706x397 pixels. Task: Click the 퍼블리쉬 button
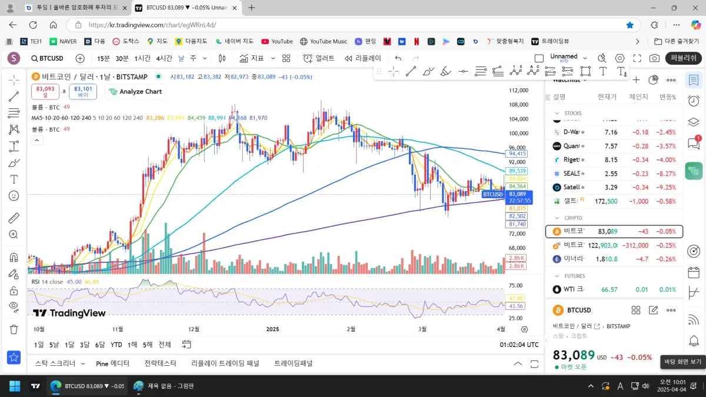pos(683,58)
